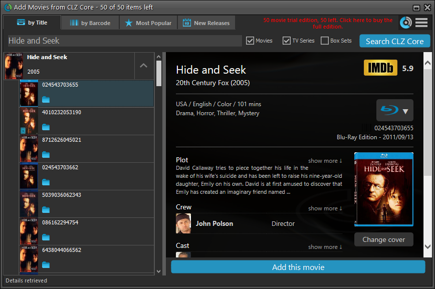Click folder icon under barcode 4010232053190
Image resolution: width=435 pixels, height=289 pixels.
[x=46, y=127]
